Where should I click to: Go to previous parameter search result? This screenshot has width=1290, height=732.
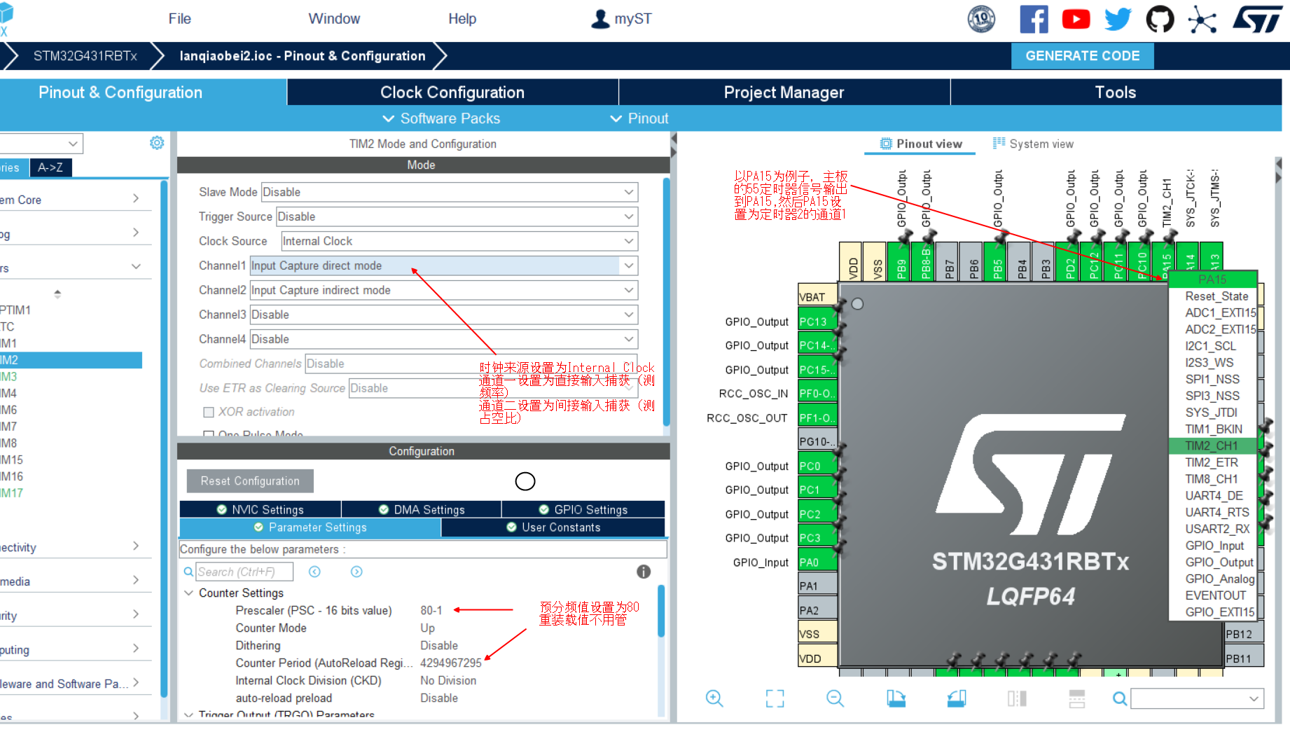[x=315, y=572]
